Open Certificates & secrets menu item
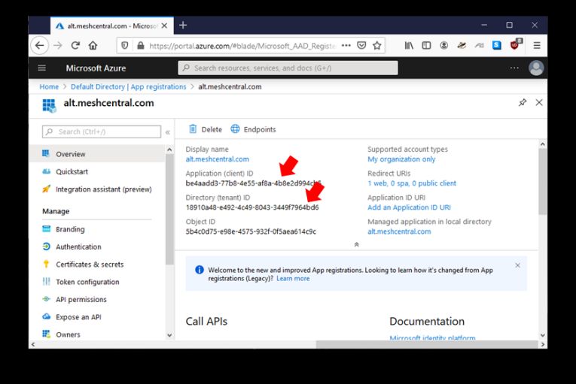 (89, 265)
